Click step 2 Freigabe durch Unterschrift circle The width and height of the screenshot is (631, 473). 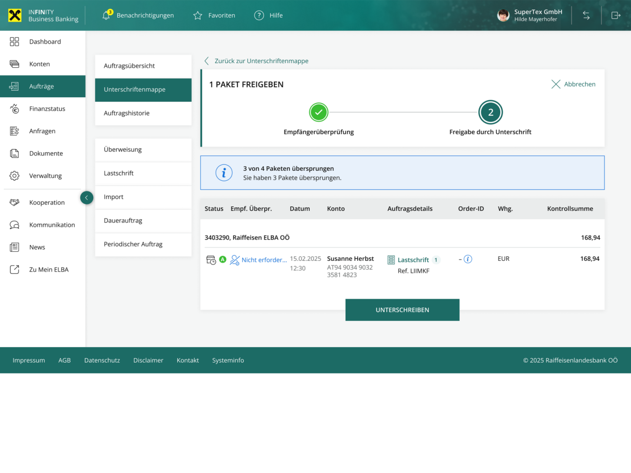(490, 112)
